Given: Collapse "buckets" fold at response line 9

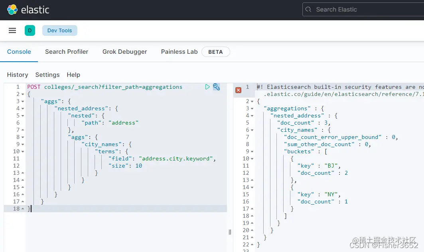Looking at the screenshot, I should pyautogui.click(x=252, y=152).
